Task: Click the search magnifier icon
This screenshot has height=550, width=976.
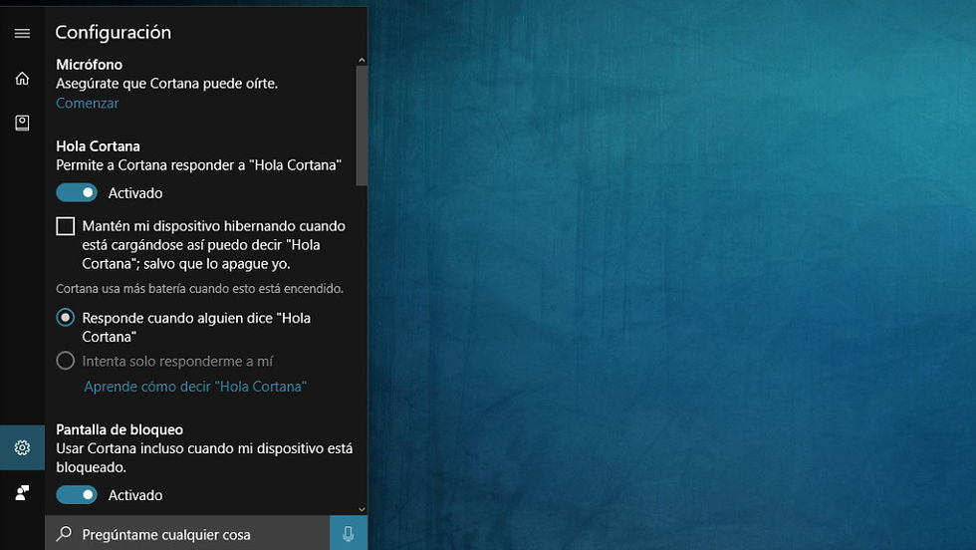Action: tap(64, 534)
